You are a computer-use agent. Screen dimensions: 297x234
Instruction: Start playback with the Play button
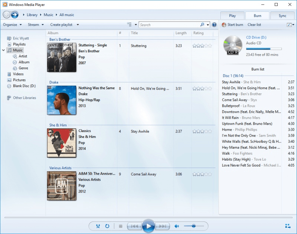[148, 226]
